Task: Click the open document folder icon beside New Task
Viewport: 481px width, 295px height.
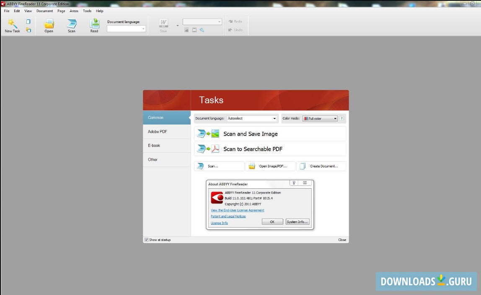Action: [x=28, y=30]
